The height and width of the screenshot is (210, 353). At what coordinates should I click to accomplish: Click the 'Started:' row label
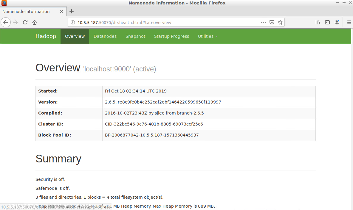coord(48,91)
